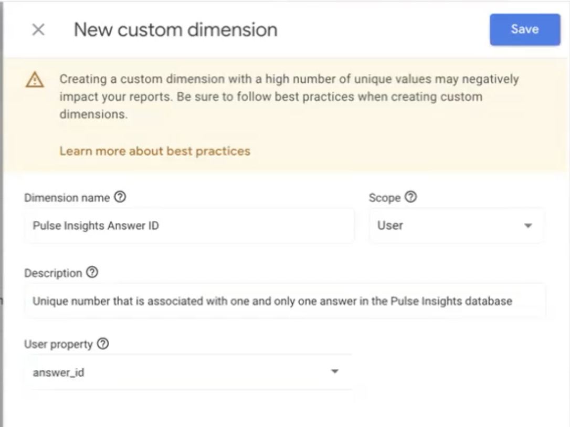Viewport: 570px width, 427px height.
Task: Close the New custom dimension panel
Action: pos(38,30)
